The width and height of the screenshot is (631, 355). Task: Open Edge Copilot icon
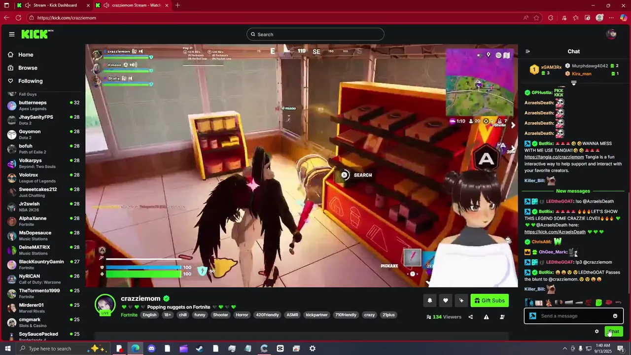623,18
